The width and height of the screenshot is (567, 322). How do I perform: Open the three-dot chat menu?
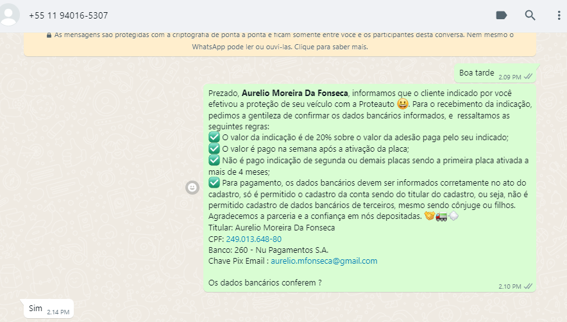click(559, 15)
